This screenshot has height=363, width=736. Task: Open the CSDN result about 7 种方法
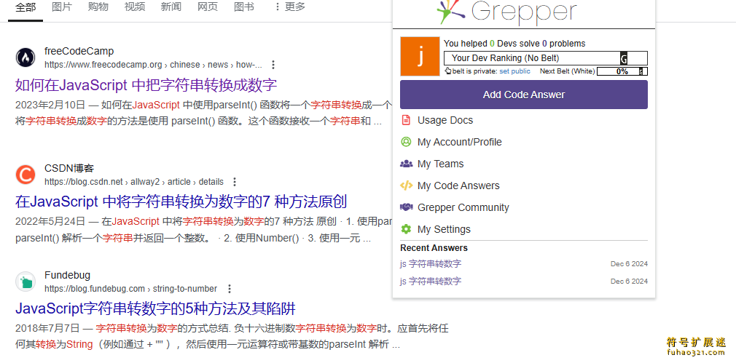pos(181,202)
